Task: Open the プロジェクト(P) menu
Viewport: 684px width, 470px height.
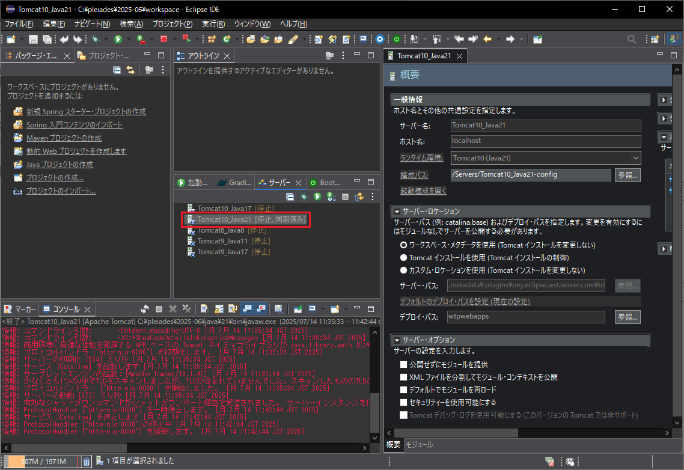Action: point(172,24)
